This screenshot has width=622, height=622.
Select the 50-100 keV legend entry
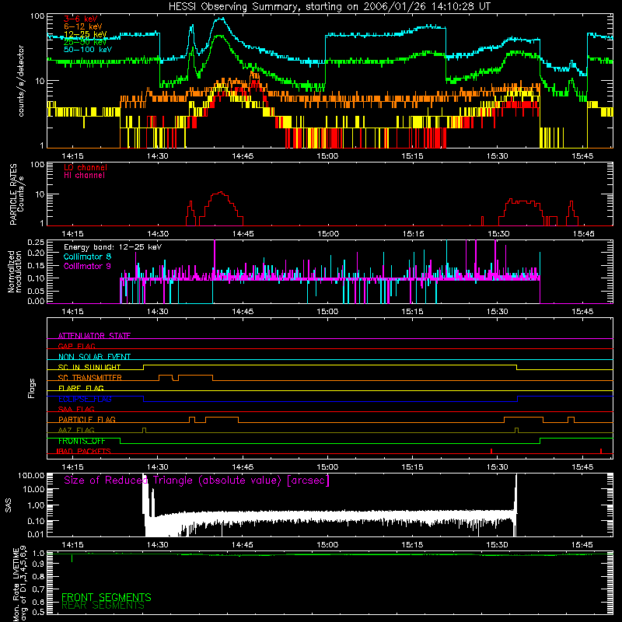(88, 50)
